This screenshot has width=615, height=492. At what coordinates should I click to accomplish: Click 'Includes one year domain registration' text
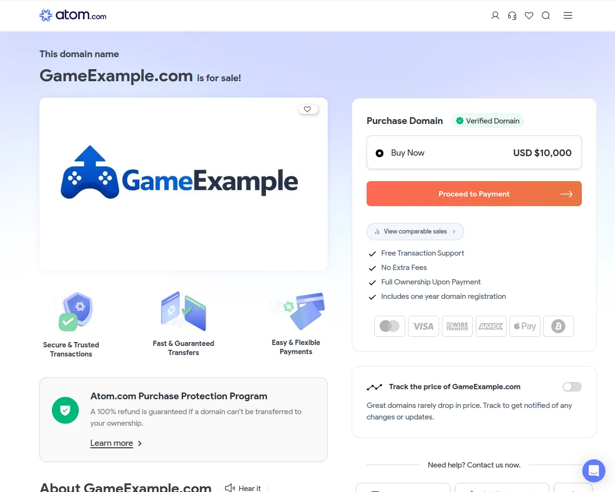(443, 296)
